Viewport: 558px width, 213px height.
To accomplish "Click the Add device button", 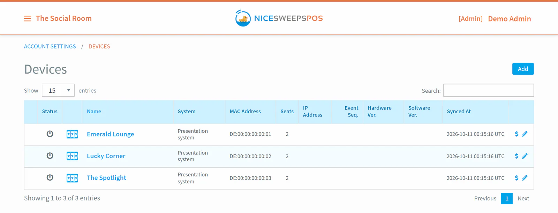I will (523, 69).
